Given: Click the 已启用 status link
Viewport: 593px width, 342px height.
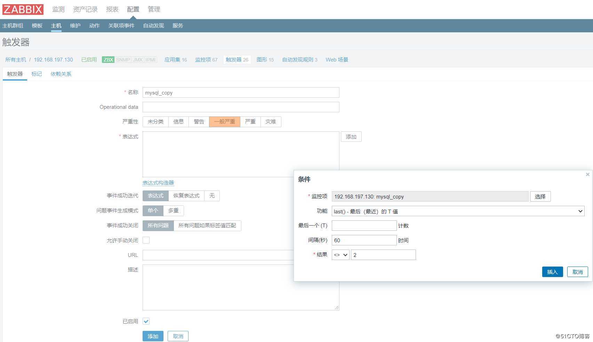Looking at the screenshot, I should (89, 60).
